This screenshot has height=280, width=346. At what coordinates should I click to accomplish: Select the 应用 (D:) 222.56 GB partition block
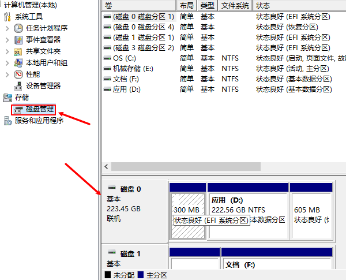point(249,216)
